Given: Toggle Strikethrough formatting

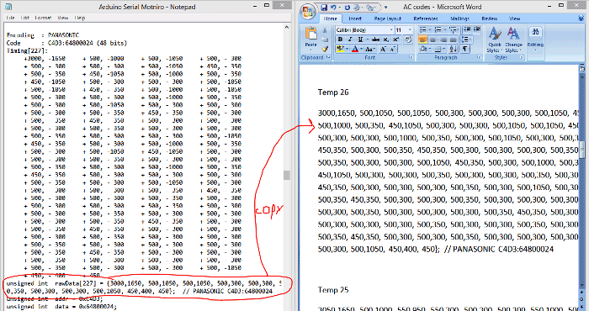Looking at the screenshot, I should coord(375,40).
